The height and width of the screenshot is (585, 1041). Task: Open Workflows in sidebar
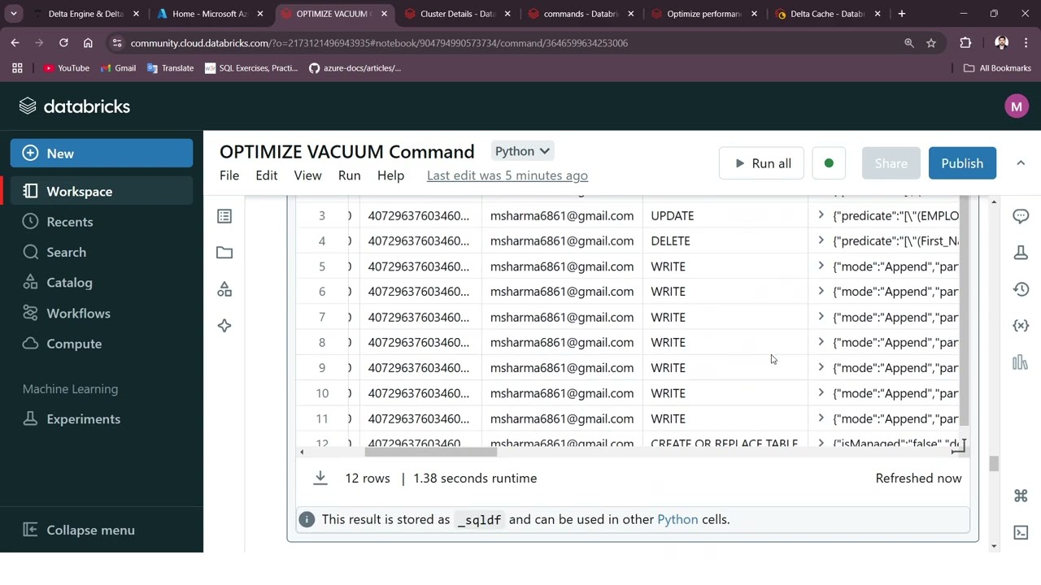coord(102,313)
